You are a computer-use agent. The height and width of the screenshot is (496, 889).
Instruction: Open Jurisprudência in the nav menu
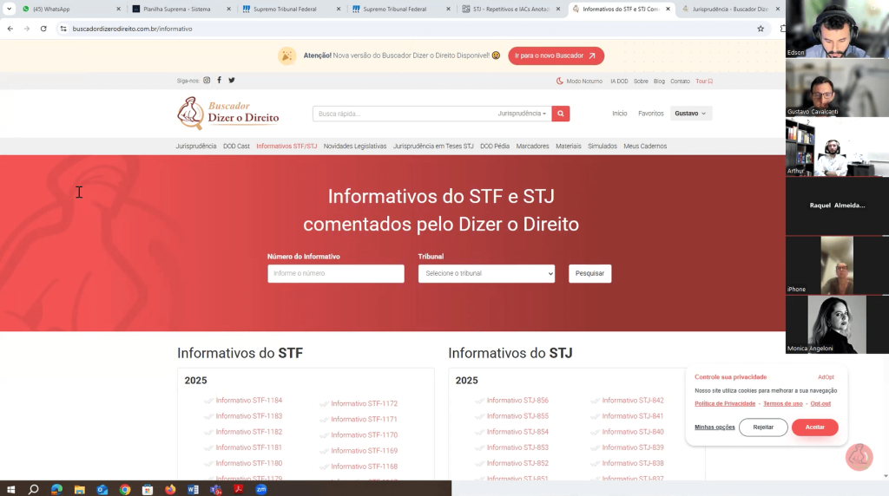pos(196,146)
